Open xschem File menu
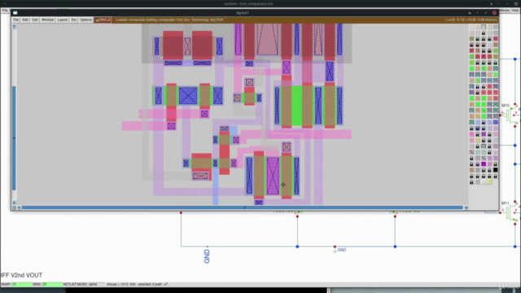The image size is (521, 293). [x=5, y=11]
